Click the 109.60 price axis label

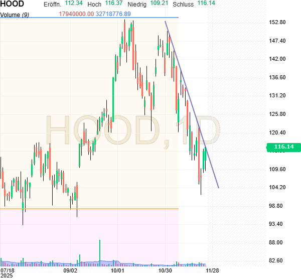coord(277,169)
